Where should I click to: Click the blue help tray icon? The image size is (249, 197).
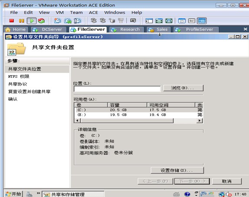(x=187, y=194)
